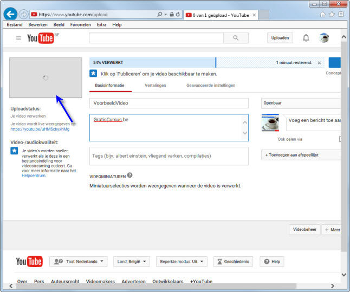This screenshot has width=350, height=292.
Task: Switch to Geavanceerde instellingen tab
Action: point(211,85)
